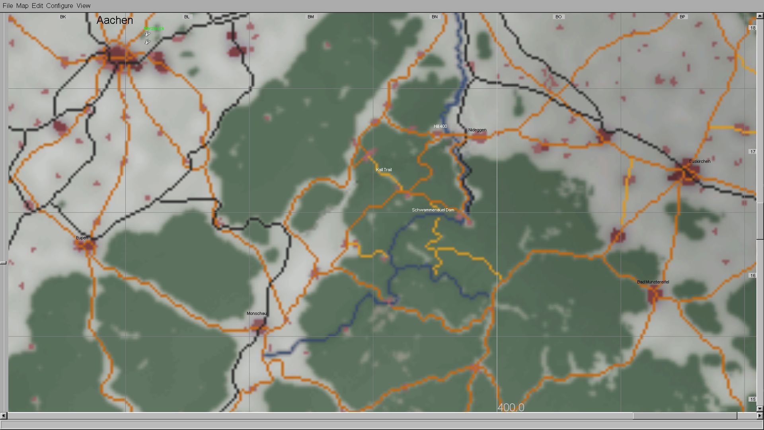The height and width of the screenshot is (430, 764).
Task: Open the Edit menu
Action: (37, 6)
